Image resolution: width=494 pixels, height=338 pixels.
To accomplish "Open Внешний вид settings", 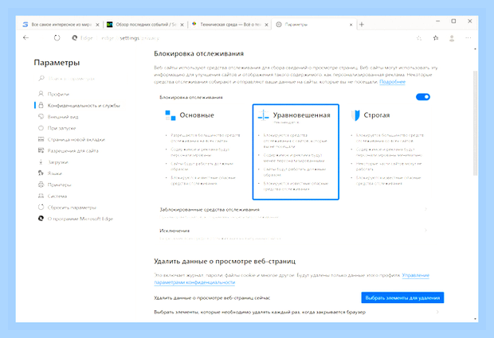I will 63,117.
